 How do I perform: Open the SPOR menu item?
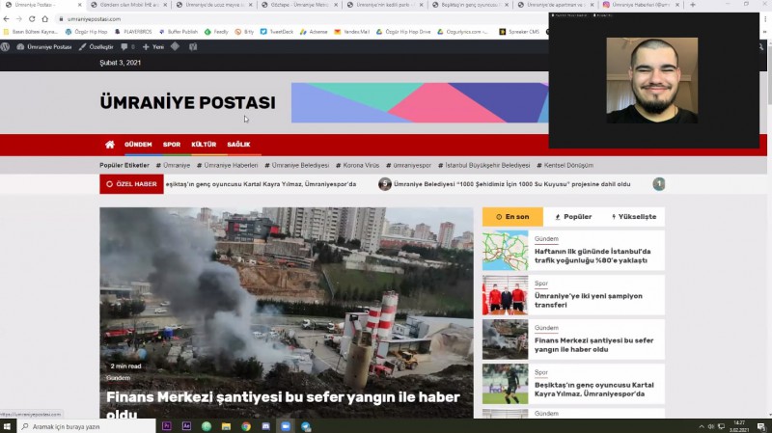172,145
